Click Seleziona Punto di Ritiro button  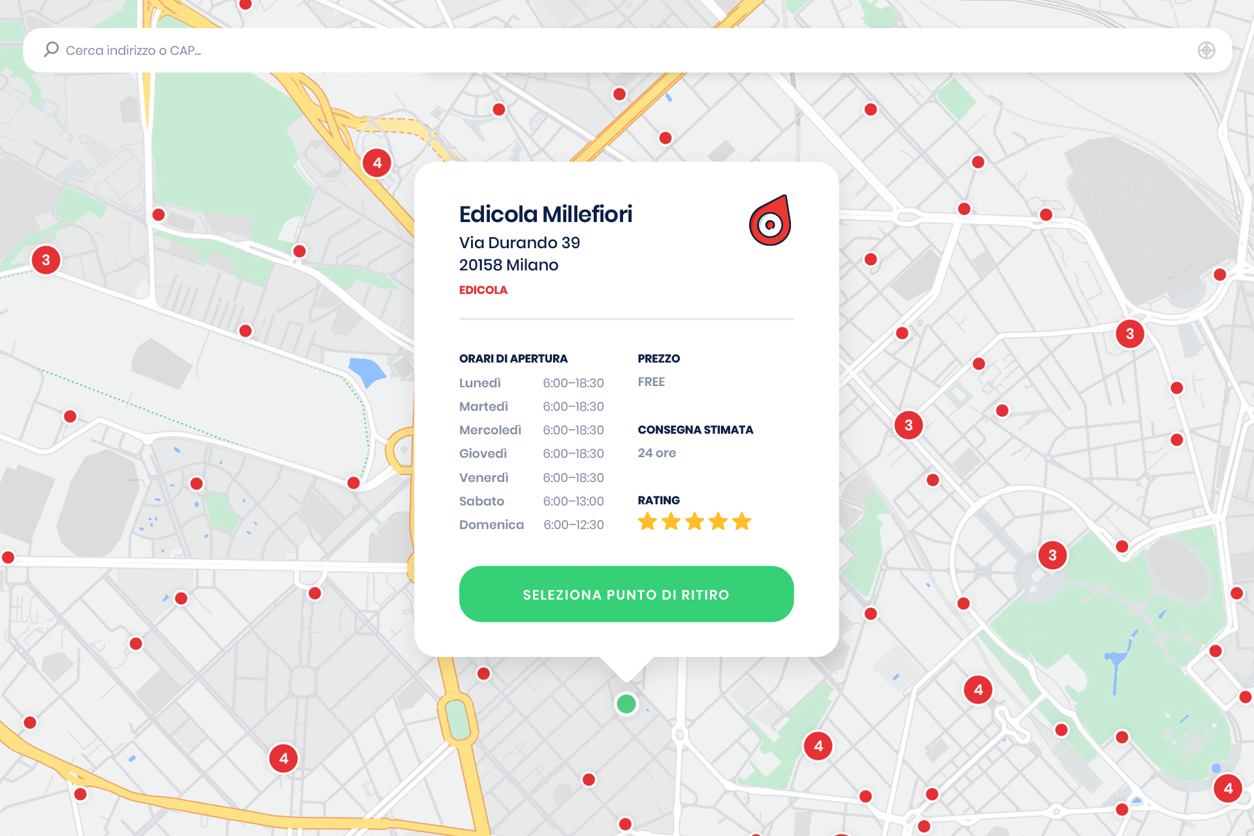click(626, 594)
